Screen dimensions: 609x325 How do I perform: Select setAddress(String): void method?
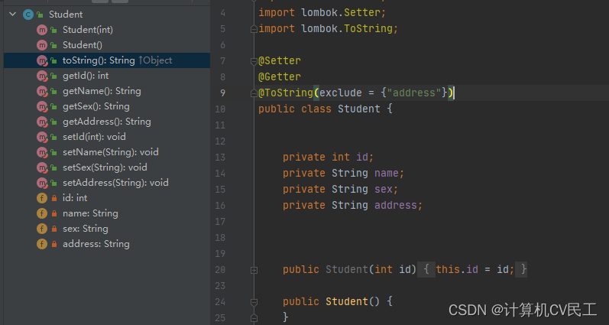(107, 183)
